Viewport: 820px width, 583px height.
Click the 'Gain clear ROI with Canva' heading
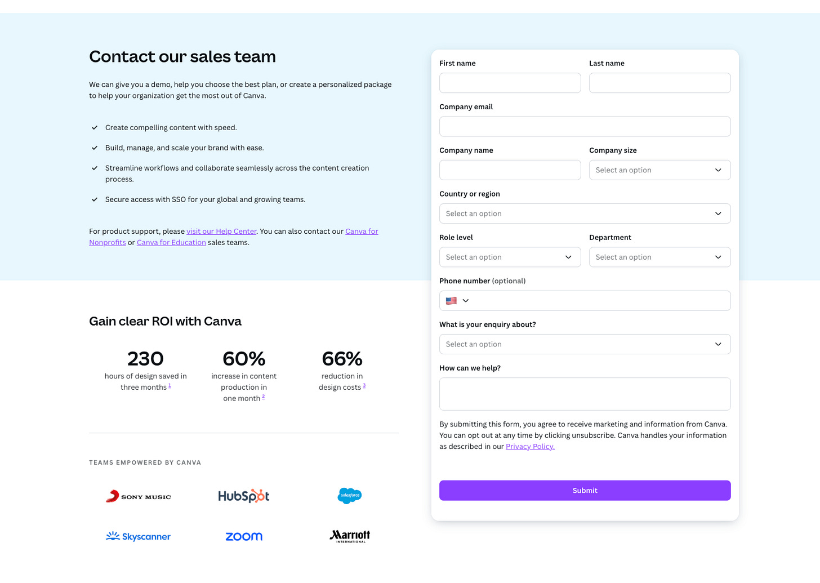coord(165,321)
